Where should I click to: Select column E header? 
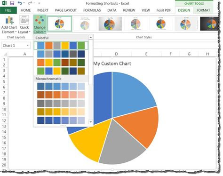(x=146, y=54)
